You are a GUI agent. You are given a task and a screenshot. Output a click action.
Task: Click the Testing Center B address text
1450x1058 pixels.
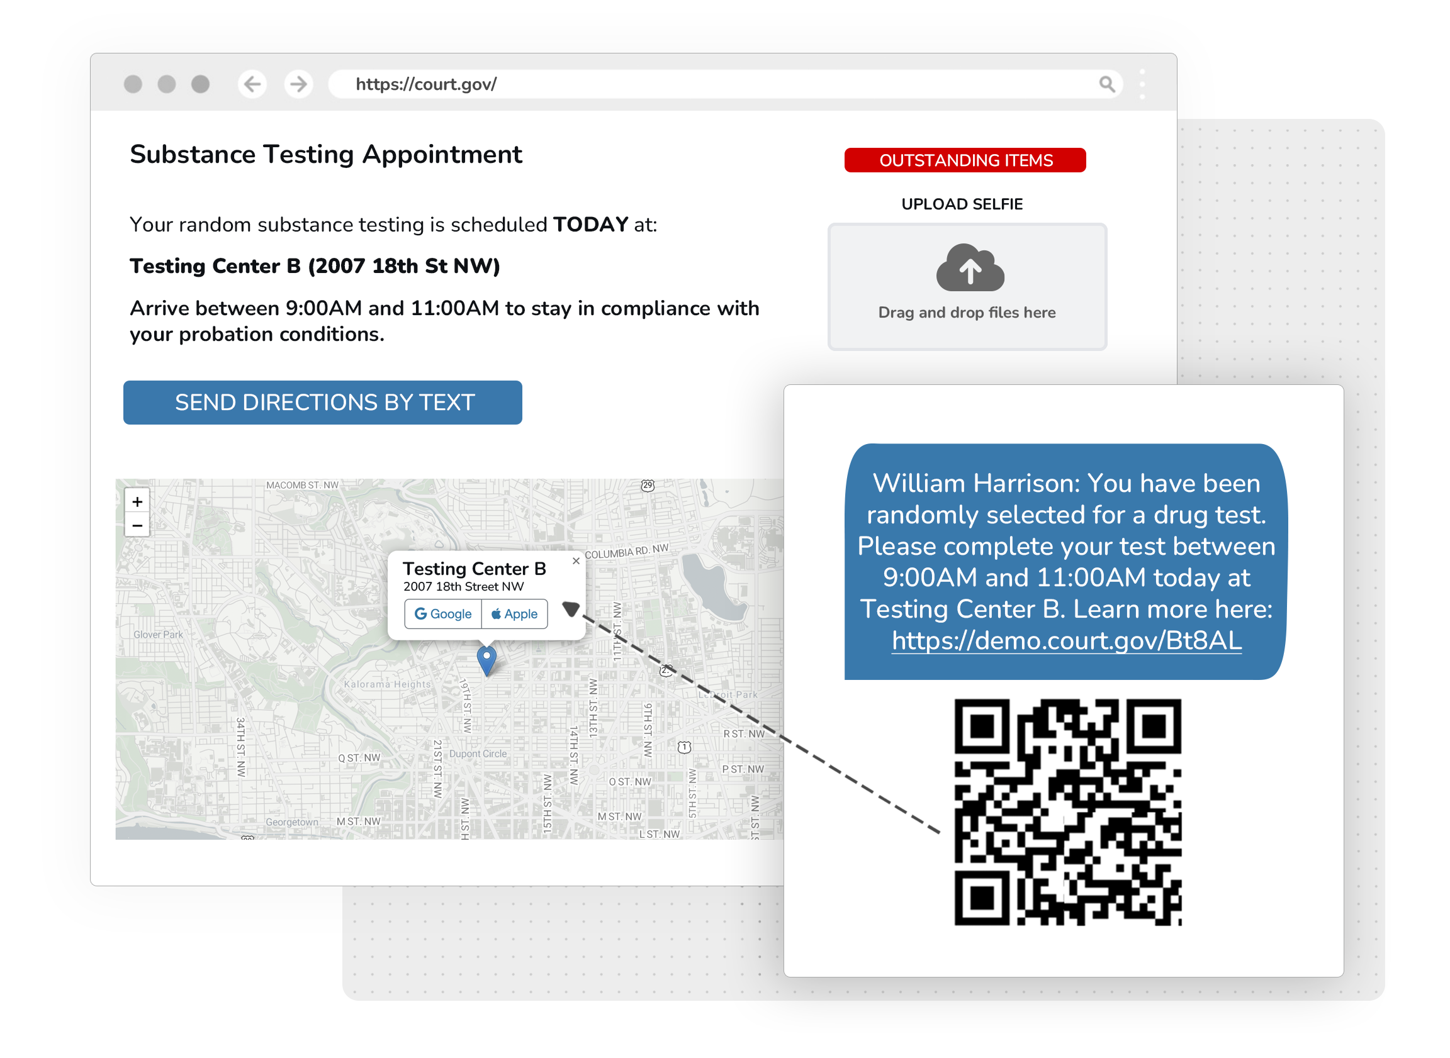315,266
